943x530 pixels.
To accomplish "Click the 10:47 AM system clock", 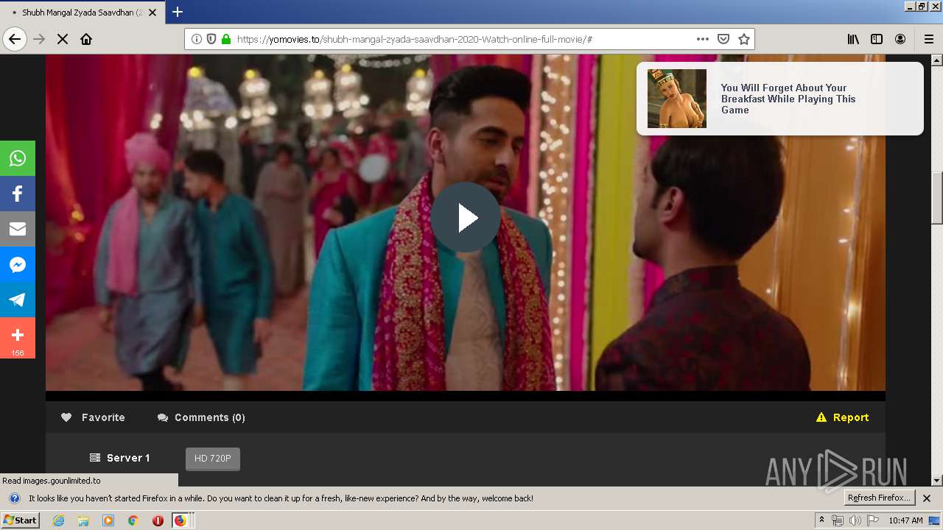I will (x=905, y=520).
